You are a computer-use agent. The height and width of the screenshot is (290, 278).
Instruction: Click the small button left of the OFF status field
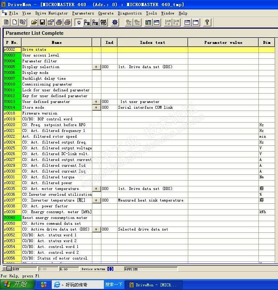tap(9, 269)
